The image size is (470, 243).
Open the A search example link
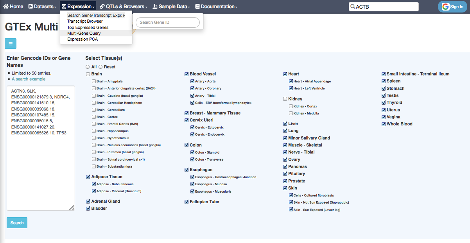click(29, 79)
